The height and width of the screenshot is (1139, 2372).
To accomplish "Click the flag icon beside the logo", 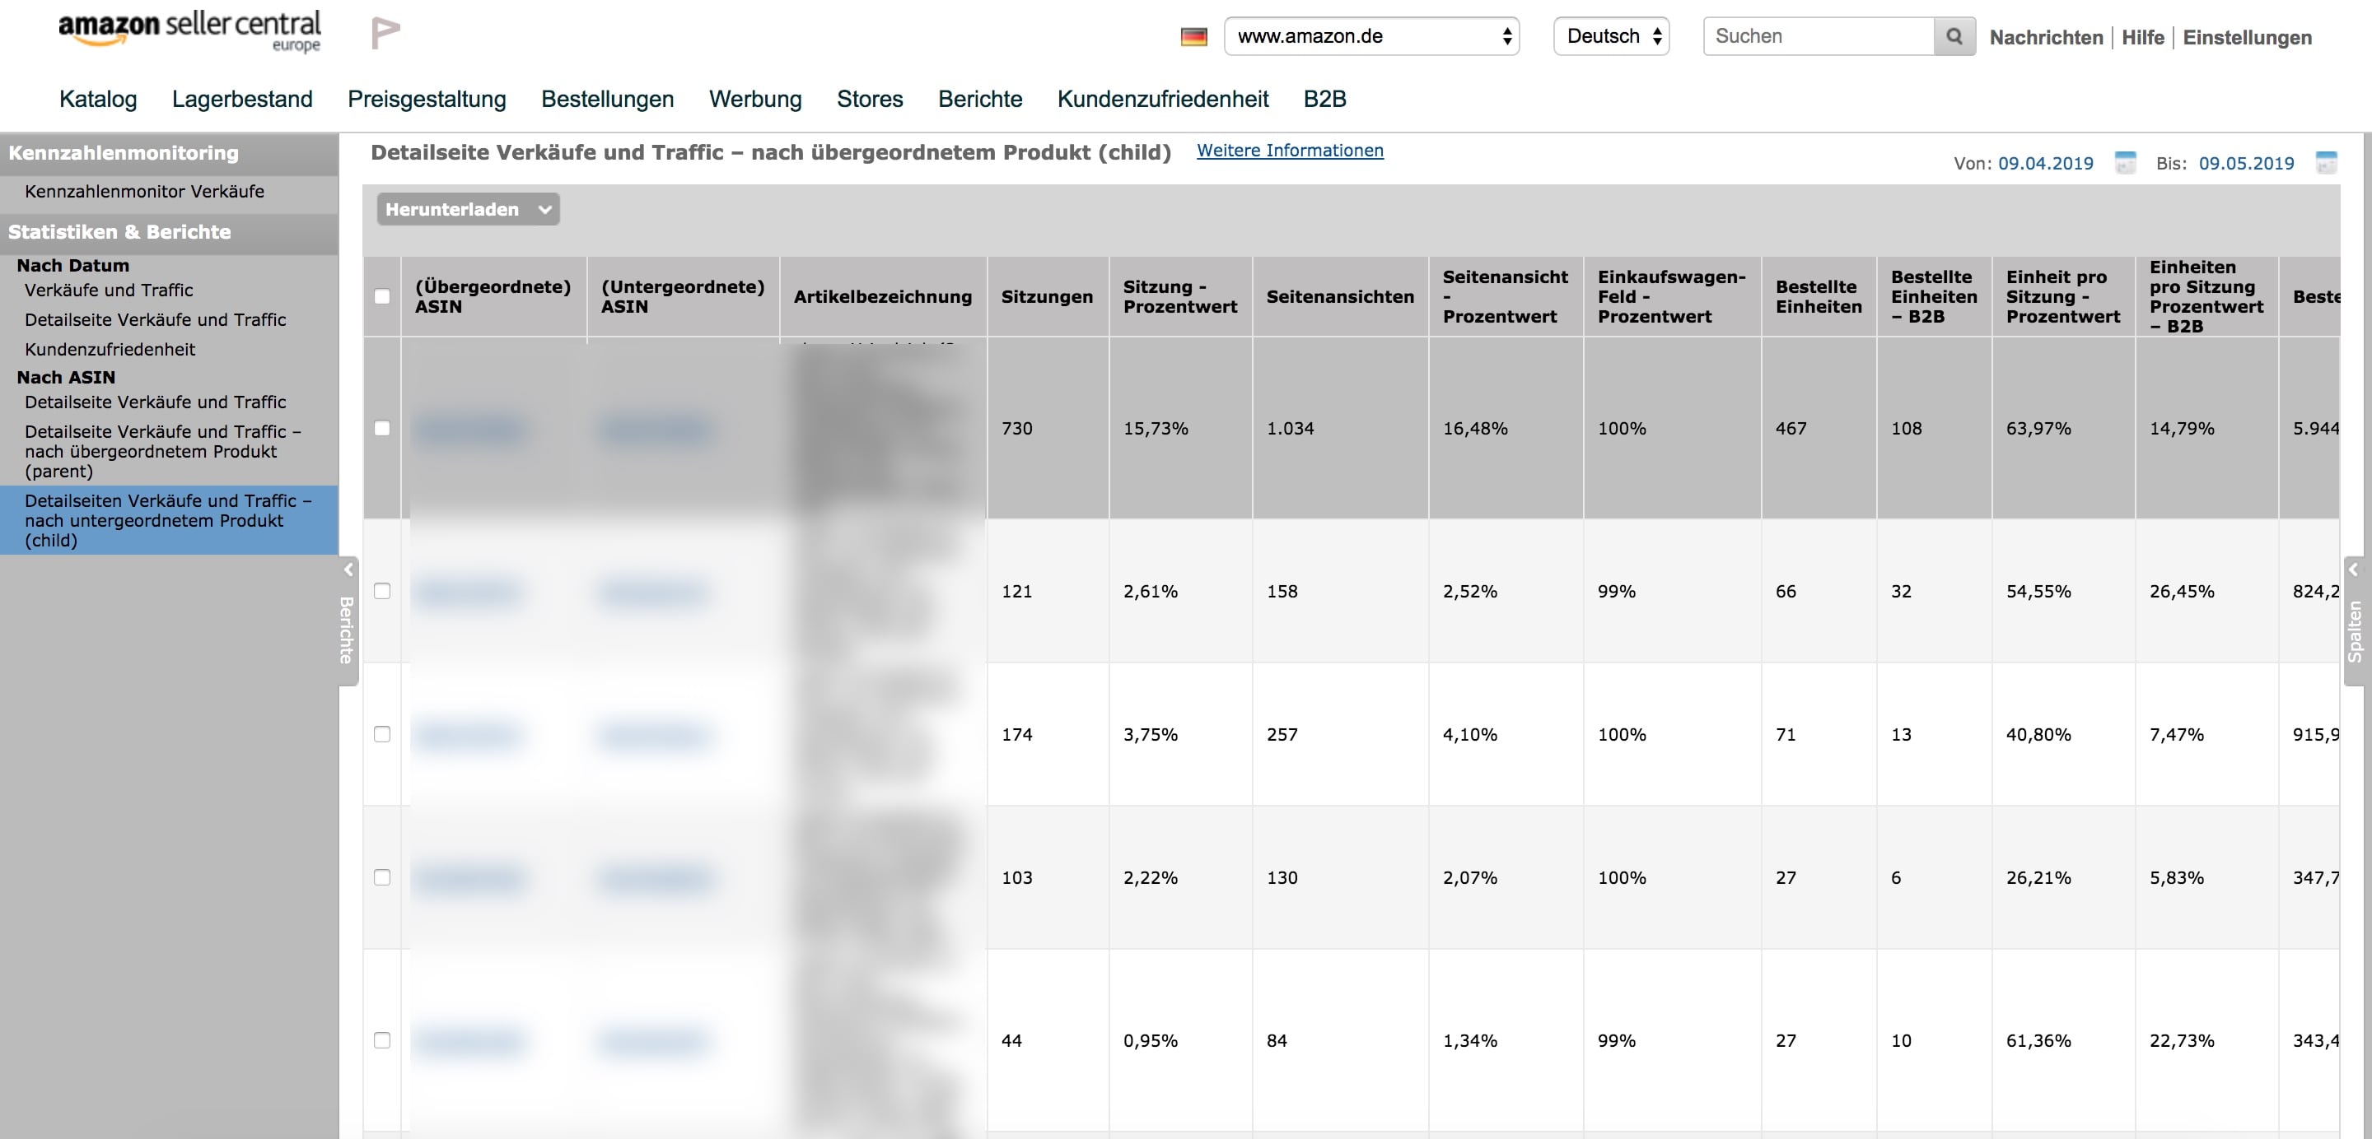I will click(x=385, y=33).
